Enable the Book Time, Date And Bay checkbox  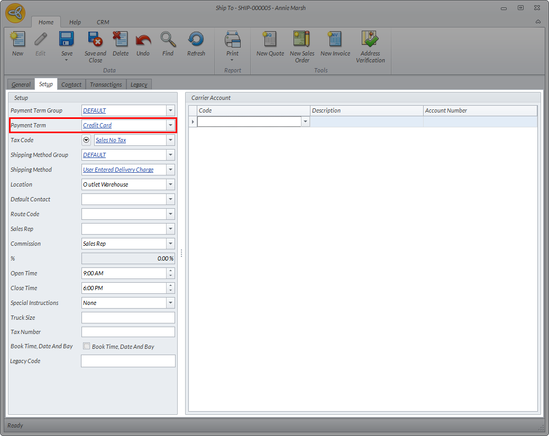[x=87, y=347]
